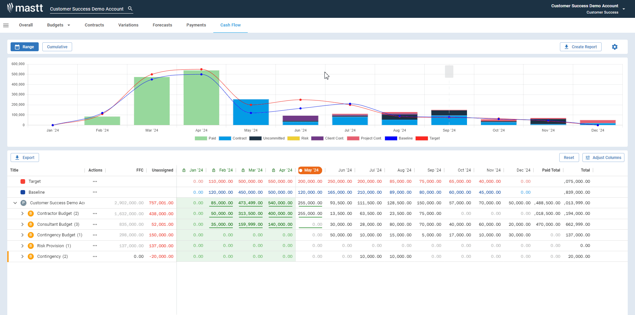Click the red Target color swatch in table

point(23,181)
